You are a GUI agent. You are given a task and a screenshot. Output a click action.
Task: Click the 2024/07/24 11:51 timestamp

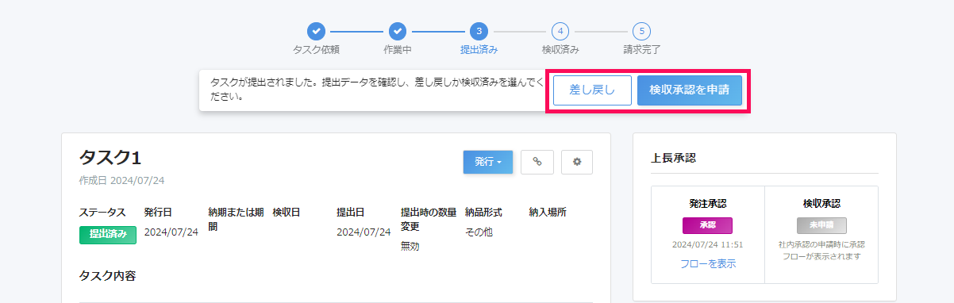coord(708,244)
